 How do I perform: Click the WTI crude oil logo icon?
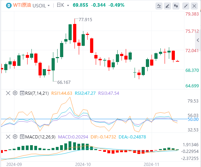click(x=9, y=6)
